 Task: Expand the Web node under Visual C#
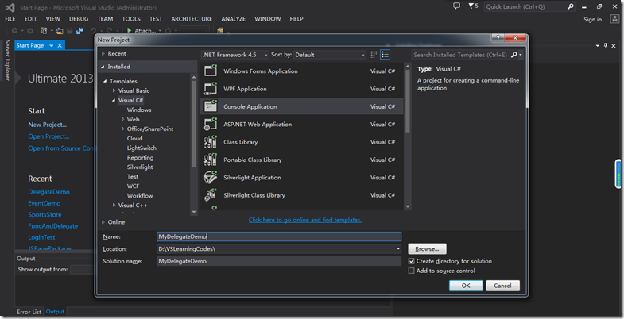point(123,119)
